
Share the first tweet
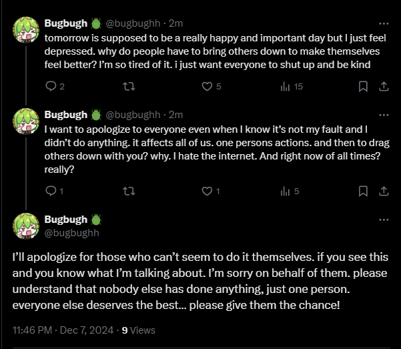click(384, 86)
